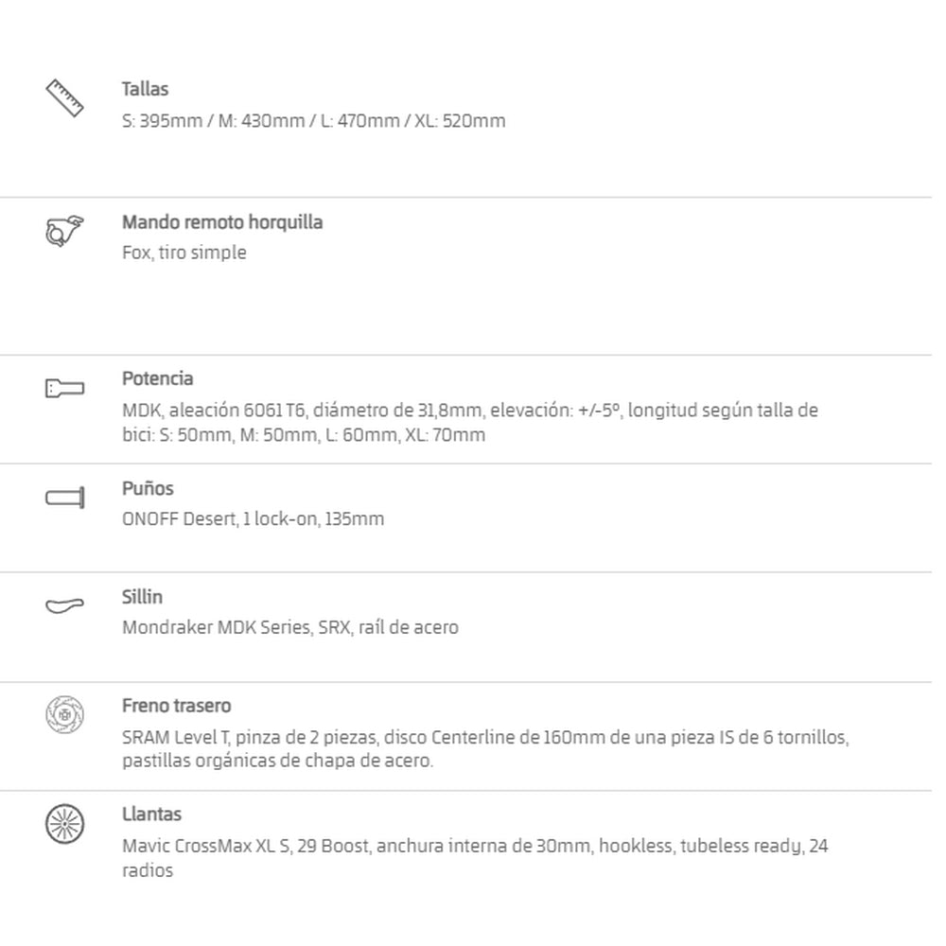Image resolution: width=946 pixels, height=946 pixels.
Task: Click the Sillin heading
Action: click(142, 597)
